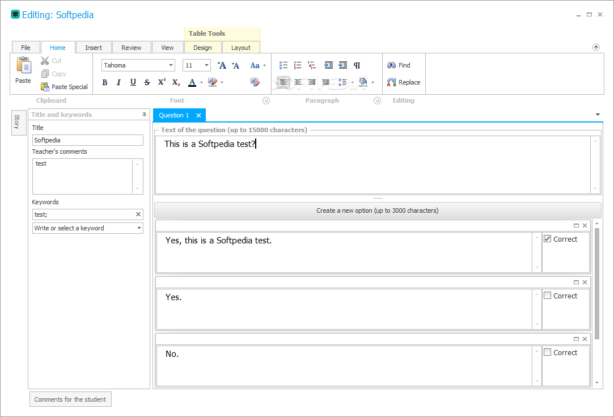Open the Change Case (Aa) menu
The width and height of the screenshot is (614, 417).
(257, 65)
